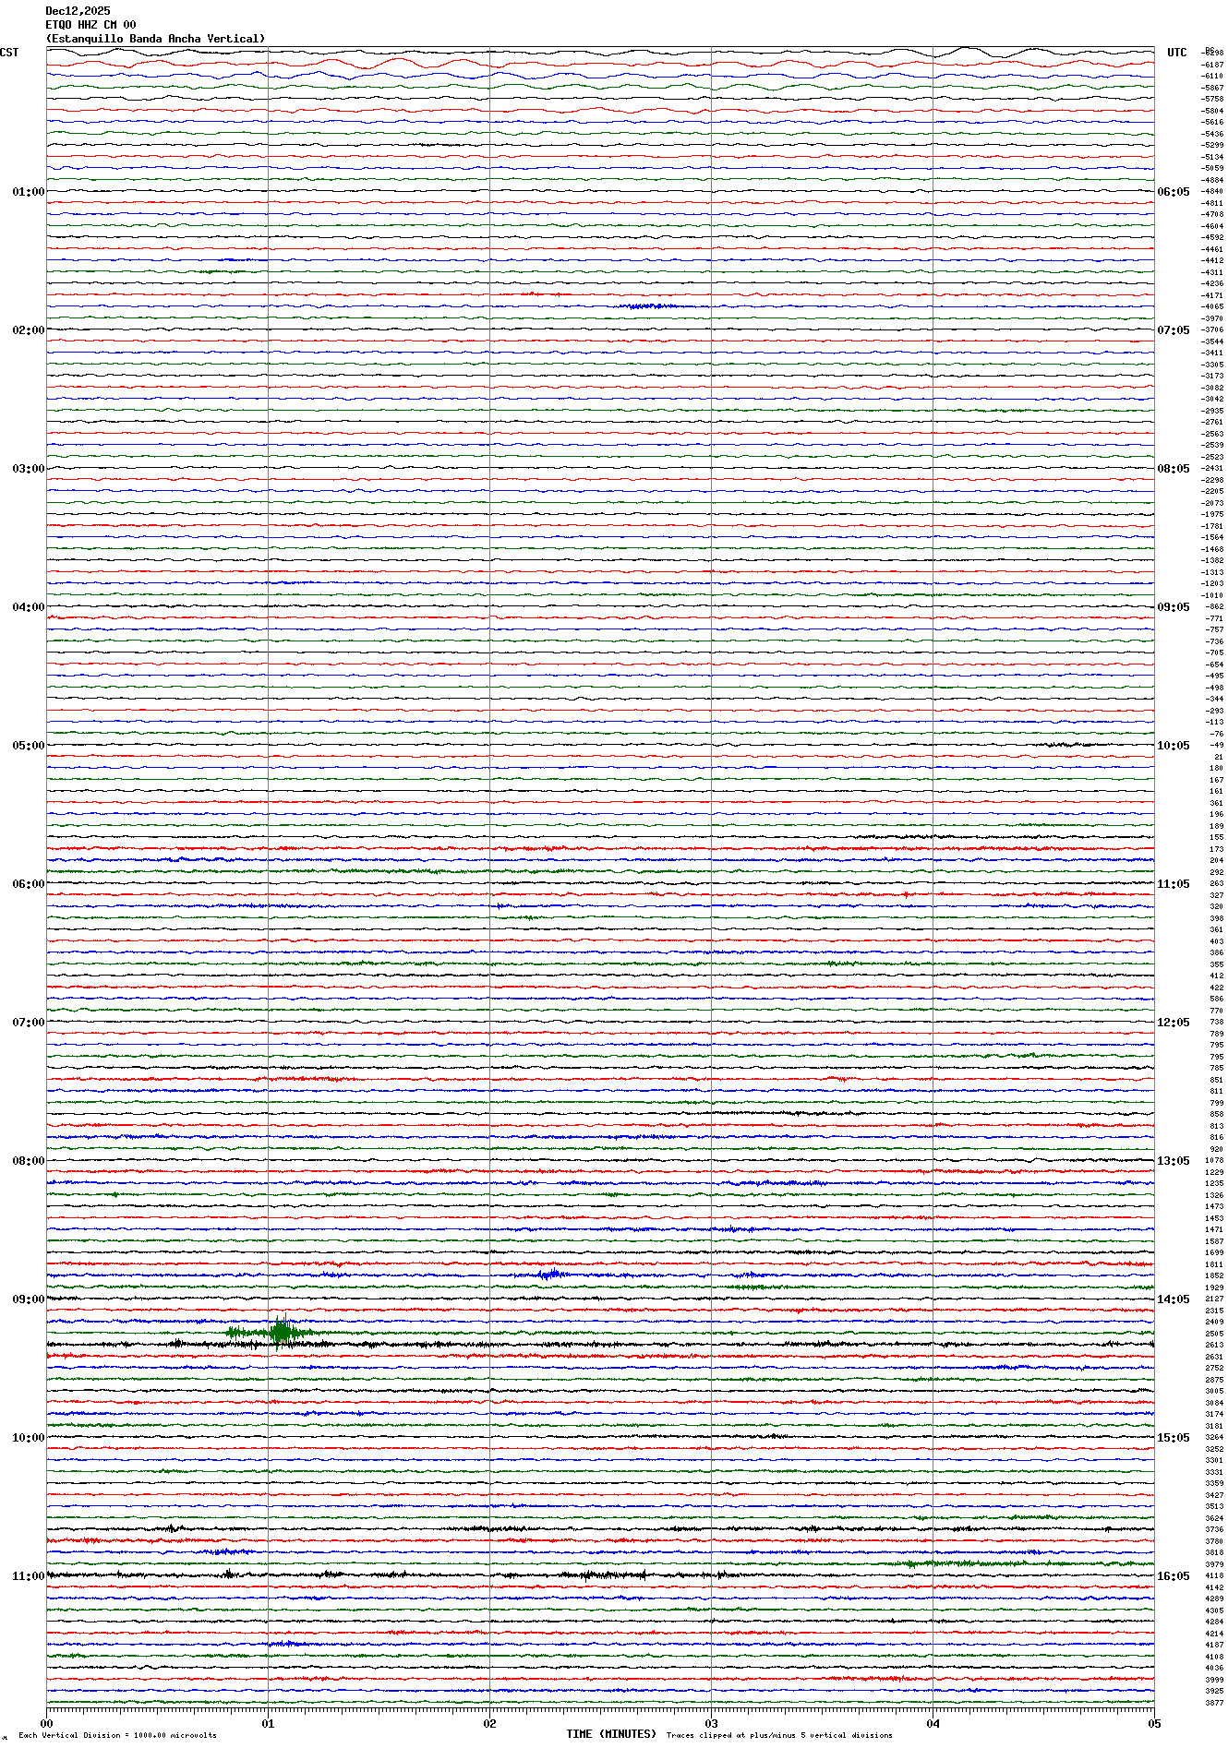Click the Dec12,2025 date header

[x=78, y=11]
